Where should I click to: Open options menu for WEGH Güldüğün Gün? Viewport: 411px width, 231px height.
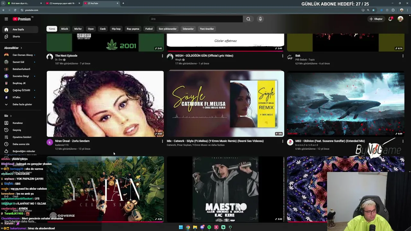[283, 56]
